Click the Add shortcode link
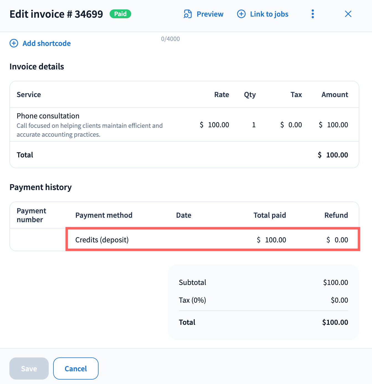372x384 pixels. 46,43
